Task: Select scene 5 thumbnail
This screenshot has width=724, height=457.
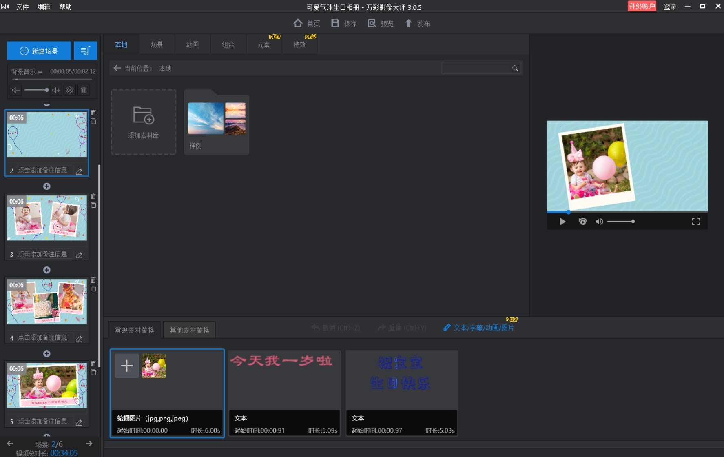Action: [47, 386]
